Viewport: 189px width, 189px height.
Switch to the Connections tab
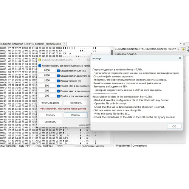[139, 146]
